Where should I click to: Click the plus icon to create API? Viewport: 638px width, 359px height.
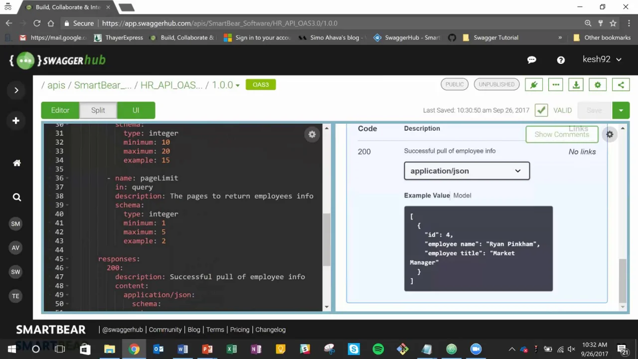[16, 121]
